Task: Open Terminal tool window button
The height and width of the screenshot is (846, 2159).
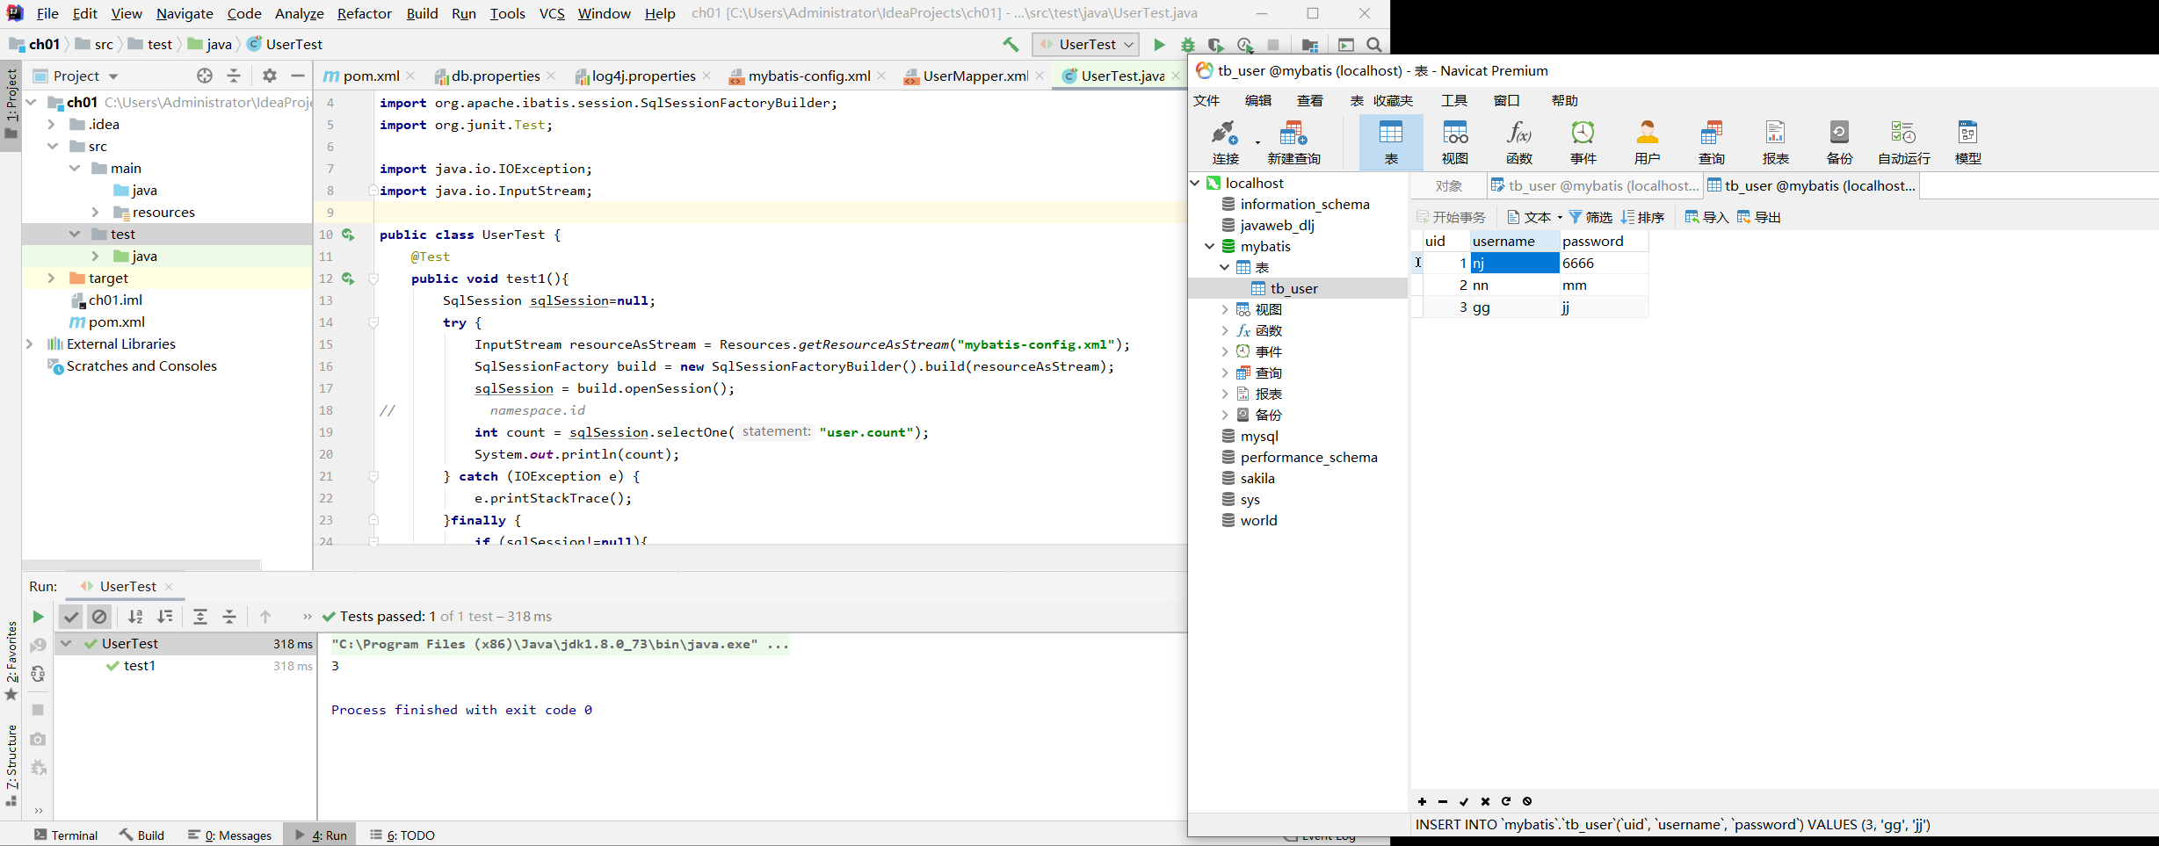Action: coord(66,835)
